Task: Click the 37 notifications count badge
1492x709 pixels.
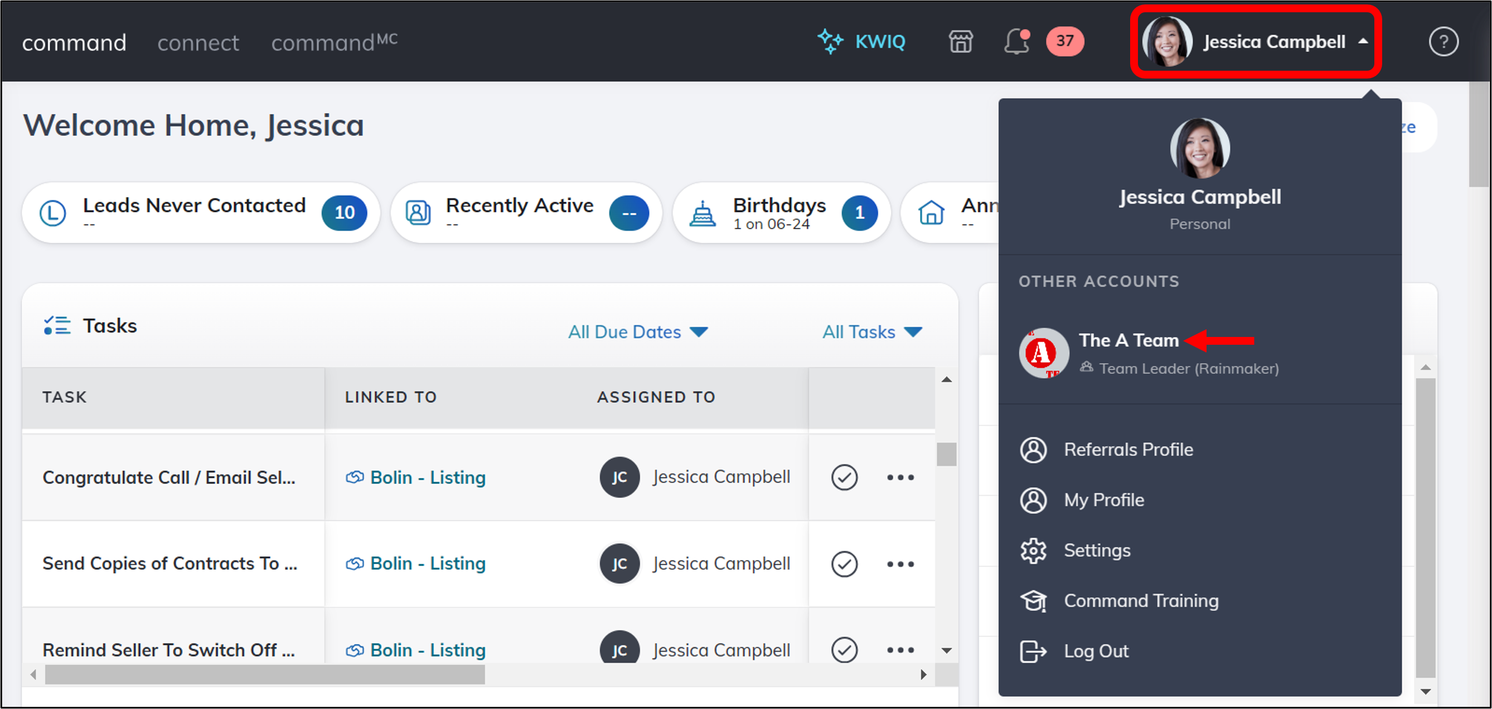Action: click(1064, 41)
